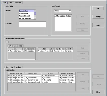Select the D_ManageTS decision cell

point(50,80)
